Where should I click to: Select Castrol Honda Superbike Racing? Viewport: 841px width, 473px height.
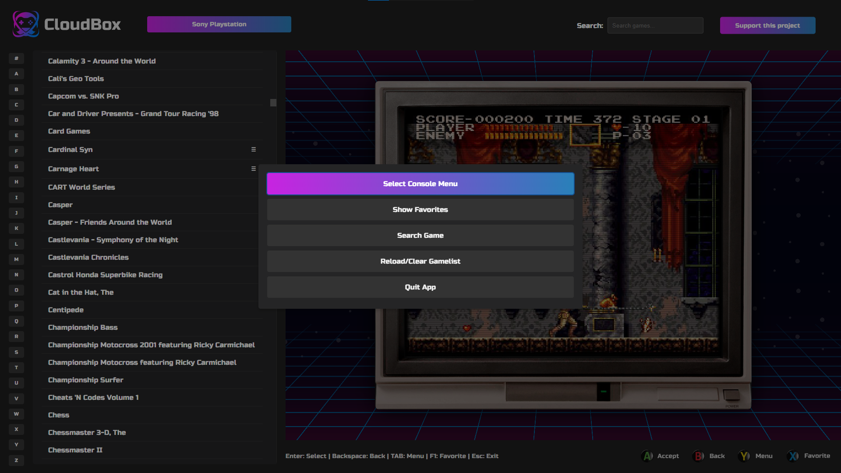(152, 275)
